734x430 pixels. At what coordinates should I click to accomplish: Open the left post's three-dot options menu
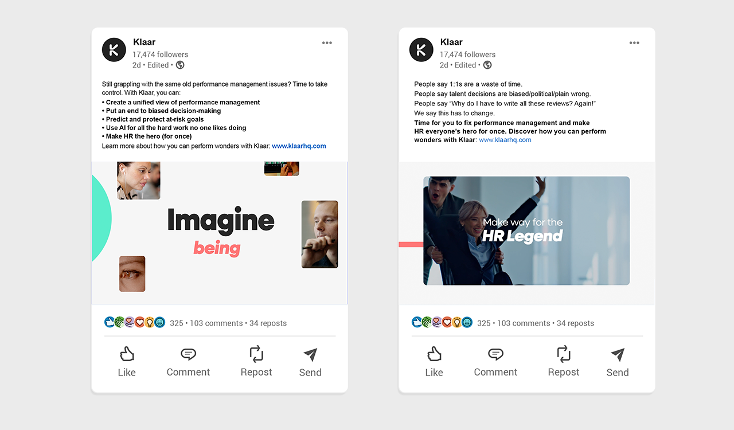[x=327, y=43]
